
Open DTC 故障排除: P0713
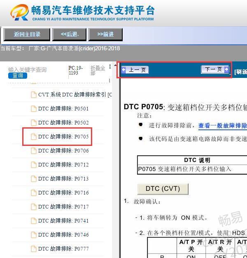coord(60,178)
